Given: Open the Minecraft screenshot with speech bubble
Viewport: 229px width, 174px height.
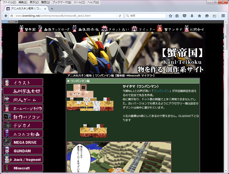Looking at the screenshot, I should point(119,157).
